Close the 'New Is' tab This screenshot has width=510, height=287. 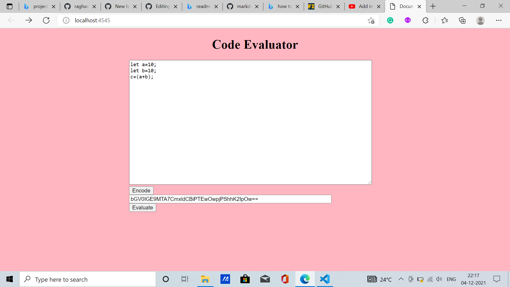pyautogui.click(x=135, y=7)
